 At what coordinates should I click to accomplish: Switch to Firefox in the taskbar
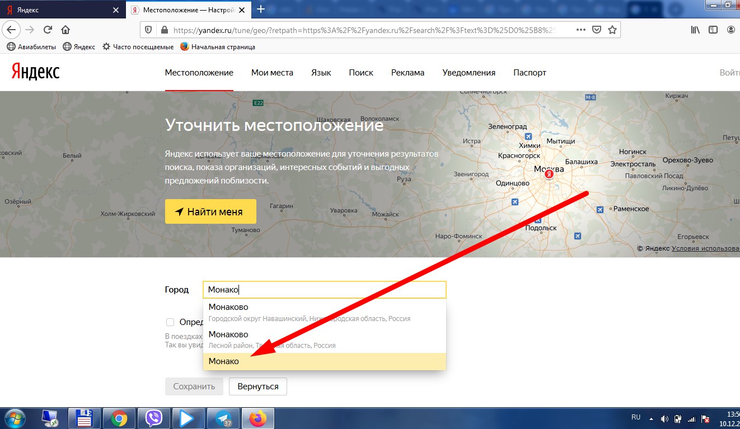[x=258, y=418]
